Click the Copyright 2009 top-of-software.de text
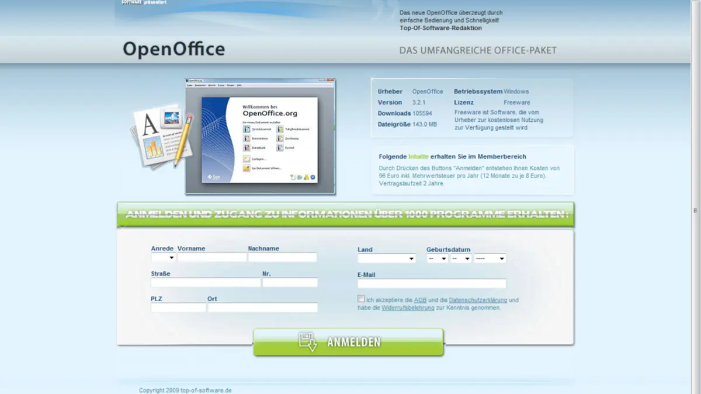Viewport: 701px width, 394px height. tap(185, 390)
